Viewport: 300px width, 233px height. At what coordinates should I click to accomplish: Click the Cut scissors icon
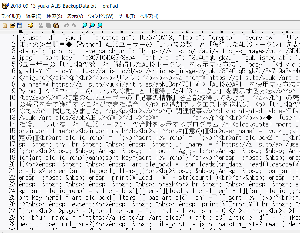point(41,25)
